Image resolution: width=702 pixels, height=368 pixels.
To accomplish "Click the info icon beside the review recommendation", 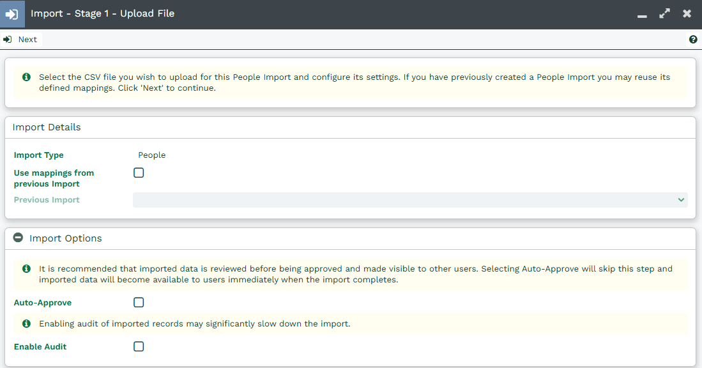I will tap(26, 269).
